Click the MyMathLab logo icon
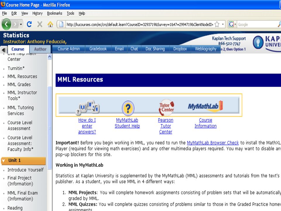This screenshot has height=211, width=281. coord(205,106)
